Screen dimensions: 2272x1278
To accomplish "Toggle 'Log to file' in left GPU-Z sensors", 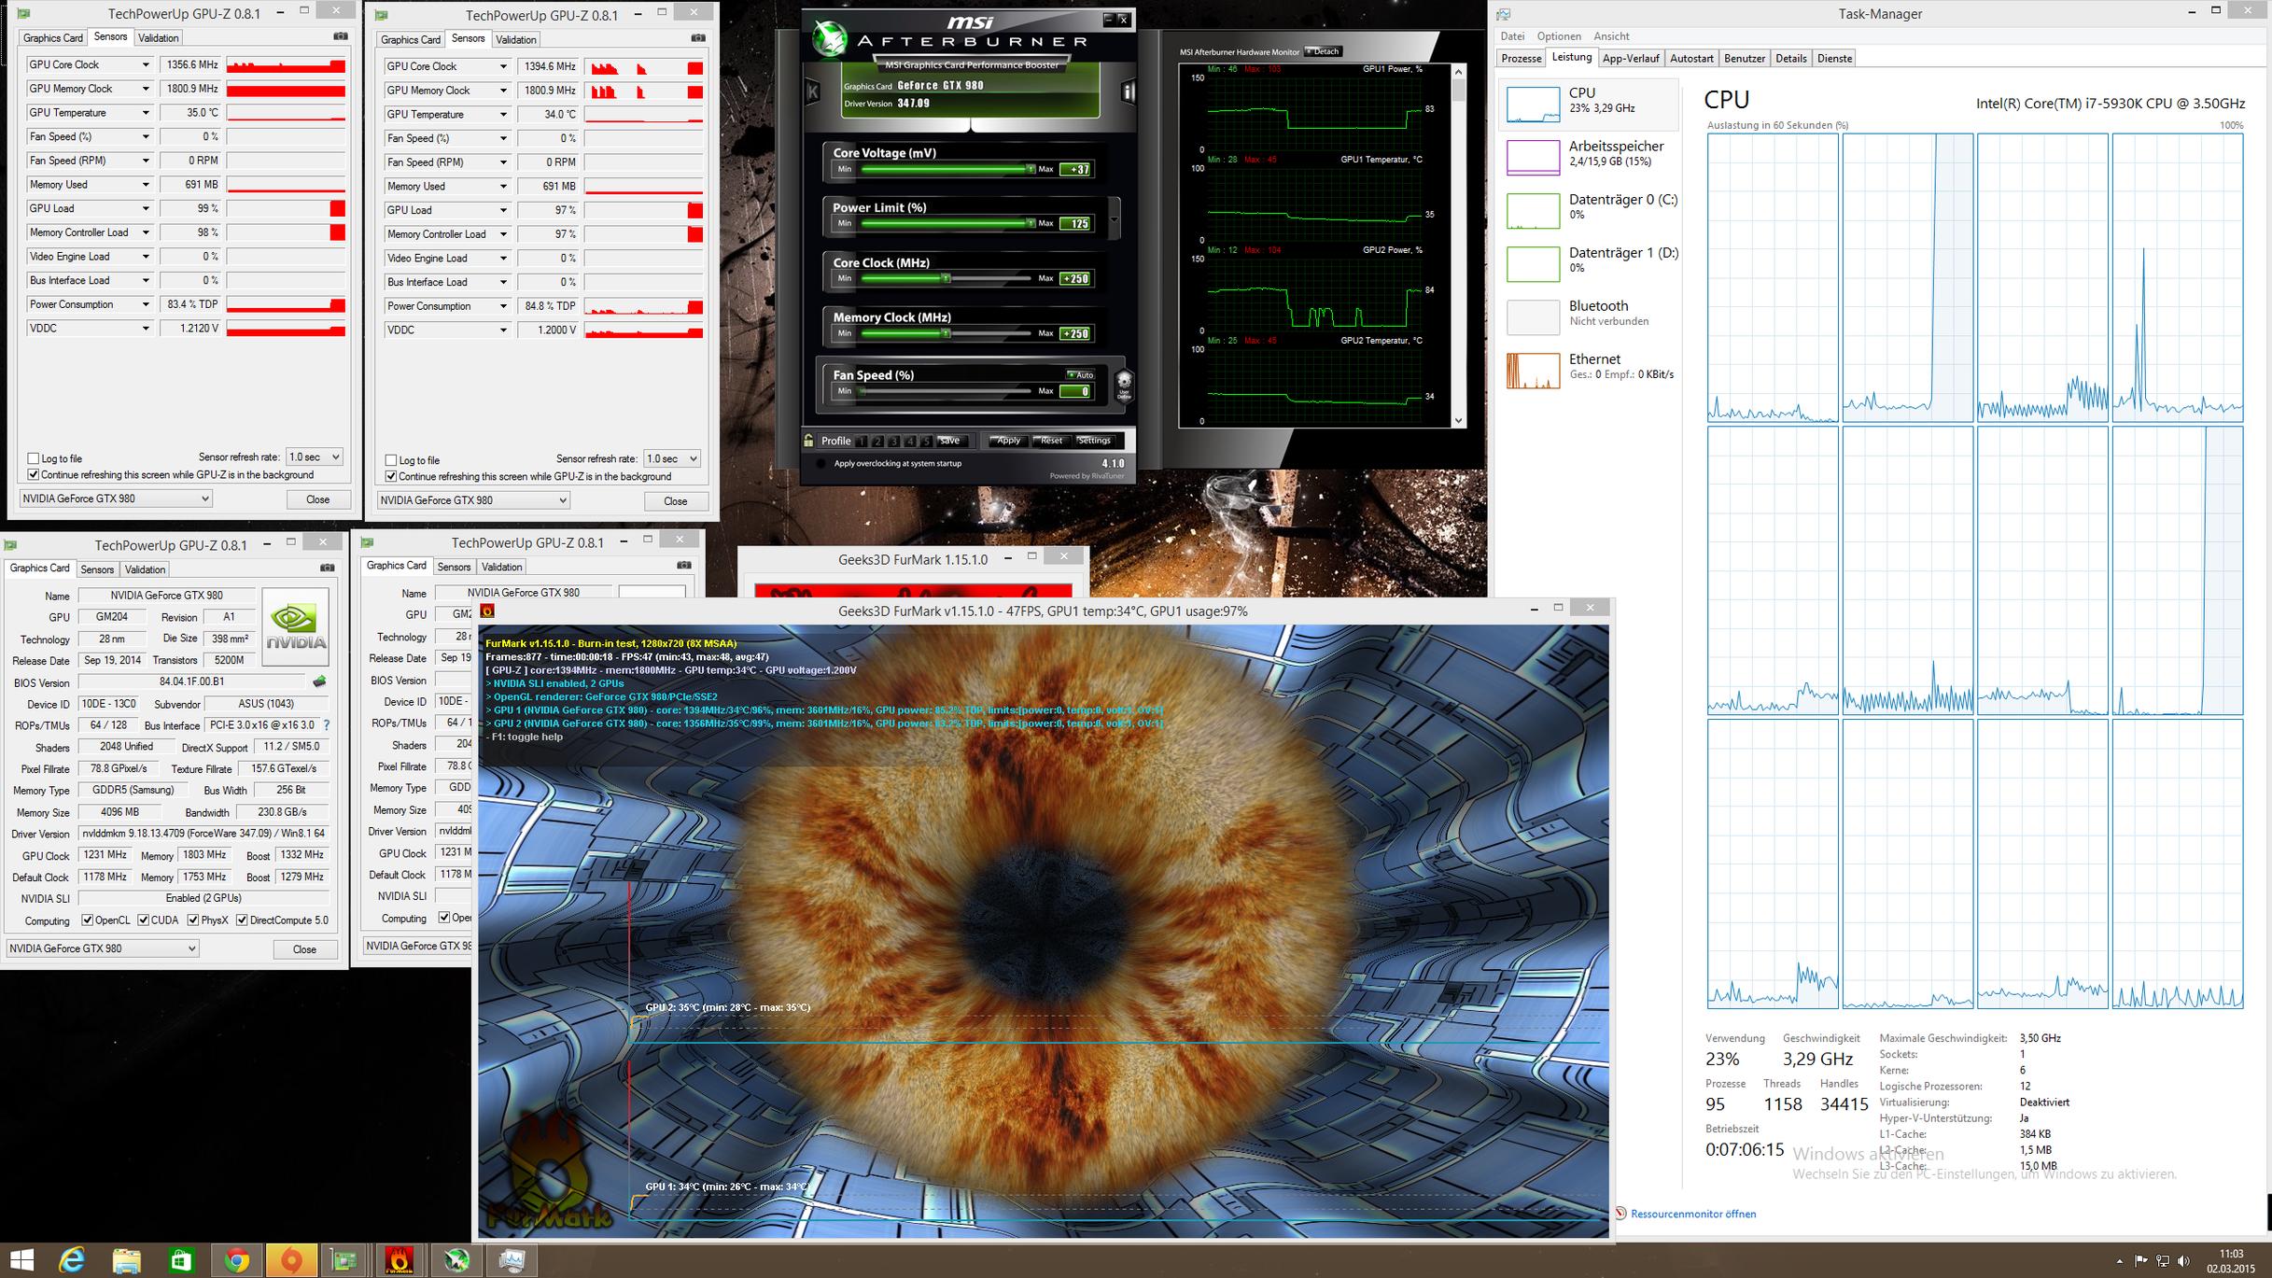I will click(x=34, y=458).
